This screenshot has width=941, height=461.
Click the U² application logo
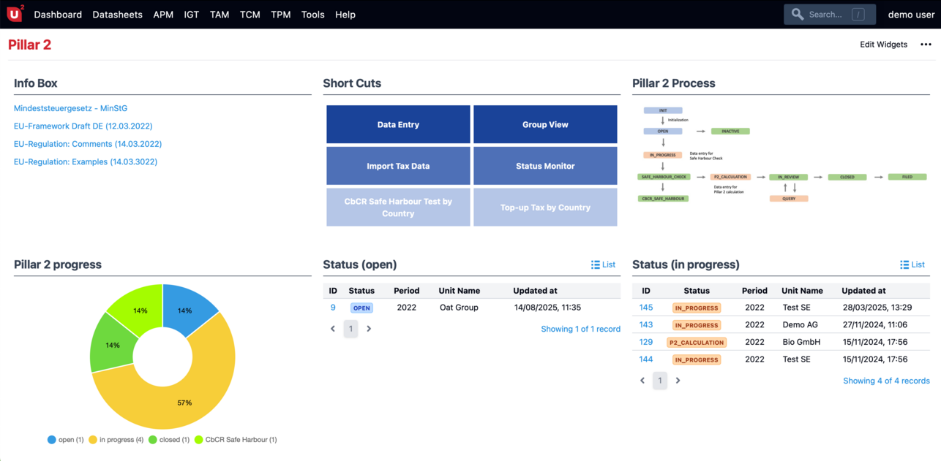[15, 14]
